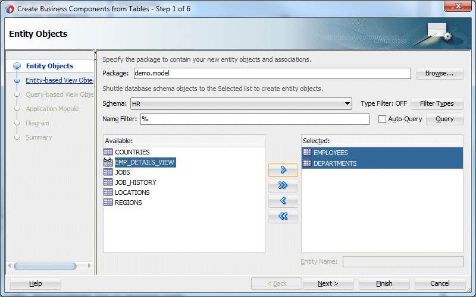This screenshot has height=297, width=476.
Task: Click the Filter Types button
Action: click(437, 103)
